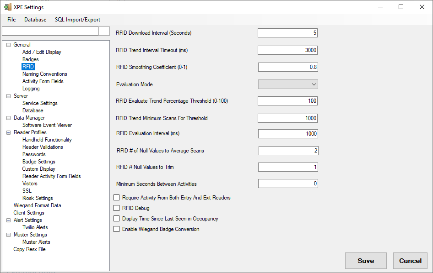This screenshot has height=273, width=433.
Task: Click the RFID Smoothing Coefficient field
Action: [x=288, y=67]
